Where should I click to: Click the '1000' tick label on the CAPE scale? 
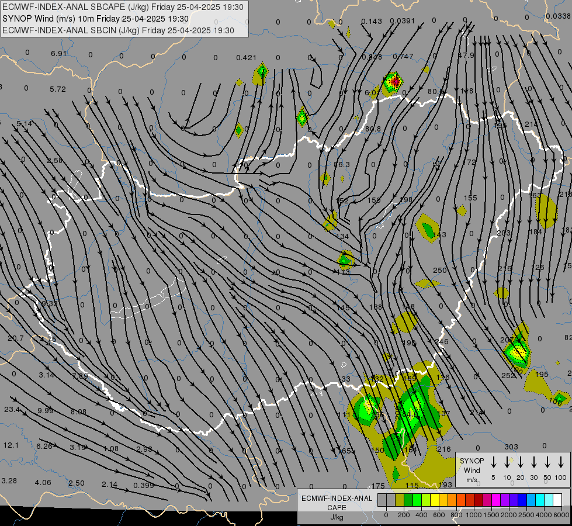pyautogui.click(x=474, y=515)
